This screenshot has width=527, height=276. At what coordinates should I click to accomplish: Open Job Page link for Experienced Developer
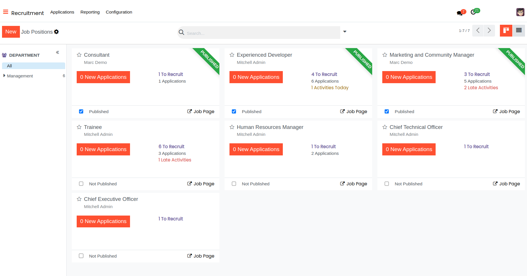[x=354, y=112]
